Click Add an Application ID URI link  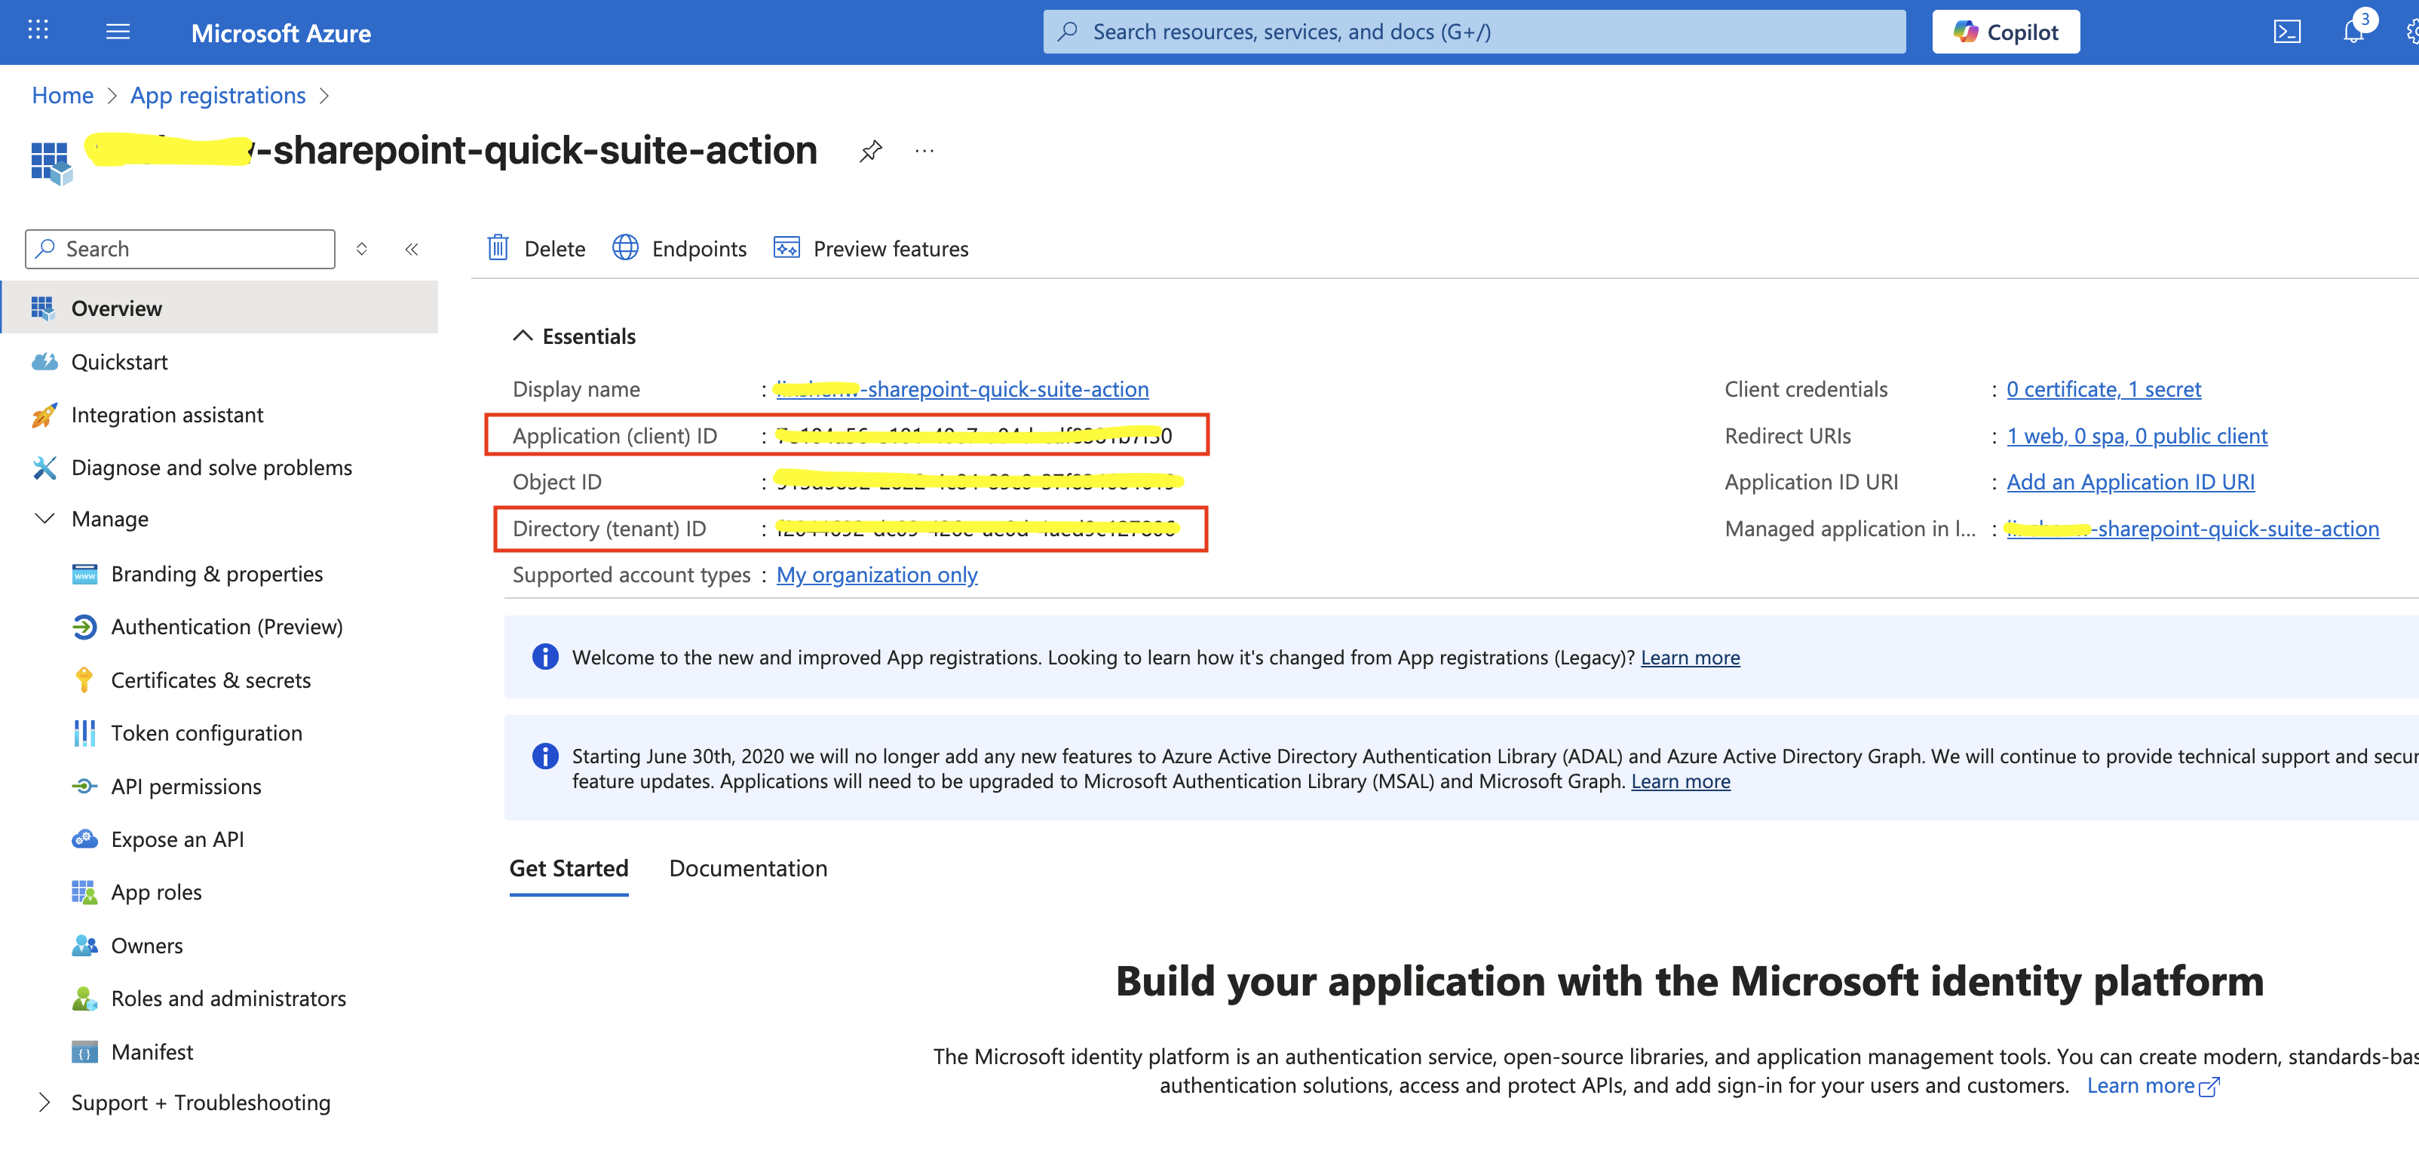click(x=2129, y=482)
